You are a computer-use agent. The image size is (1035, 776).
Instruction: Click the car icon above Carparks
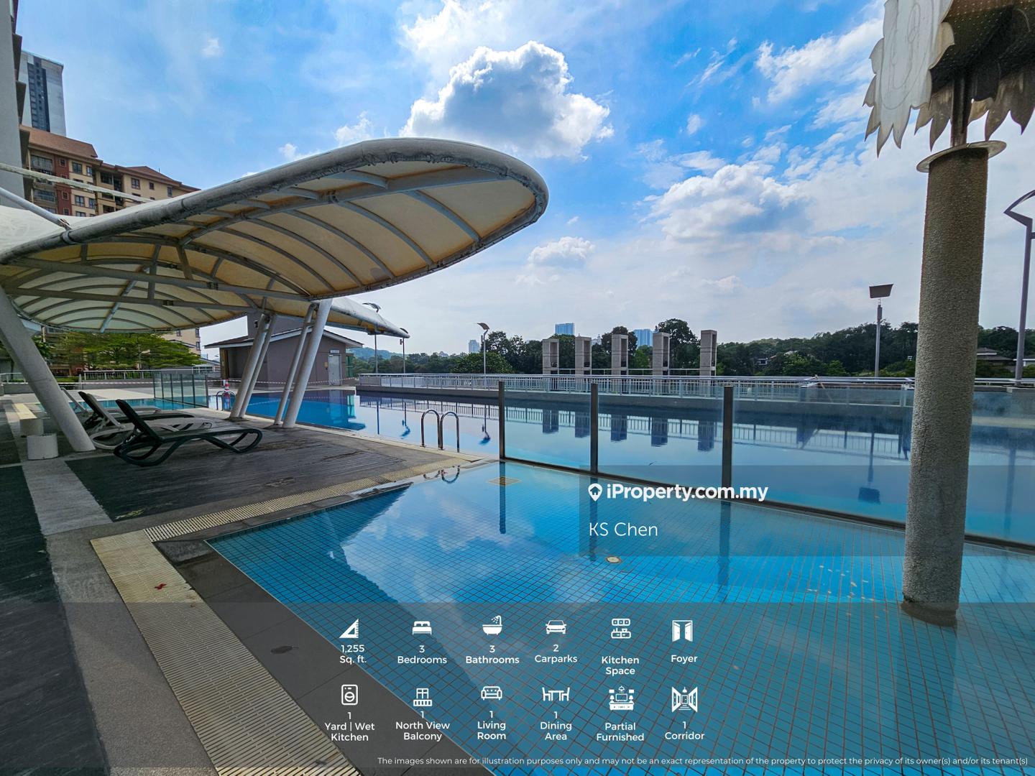pos(556,627)
